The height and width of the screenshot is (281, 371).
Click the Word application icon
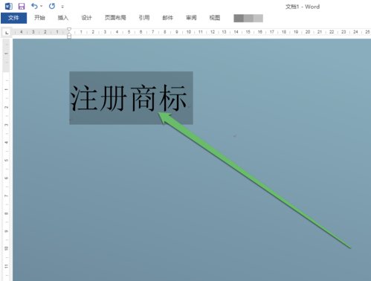click(9, 6)
